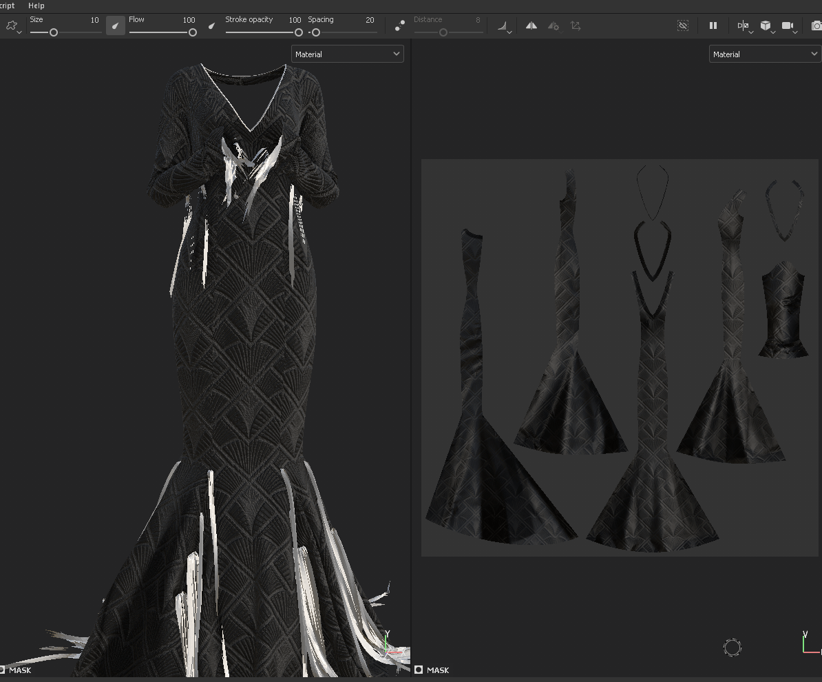Enable the lazy mouse icon

pos(400,26)
